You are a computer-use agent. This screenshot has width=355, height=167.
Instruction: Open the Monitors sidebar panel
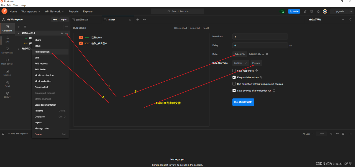tap(7, 73)
